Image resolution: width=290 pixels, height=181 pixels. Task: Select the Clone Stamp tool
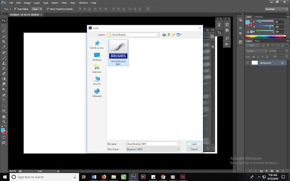point(4,63)
